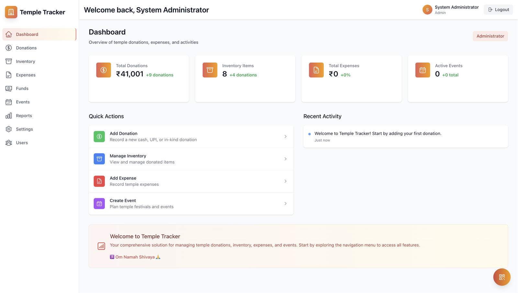Click the Inventory Items box icon
The width and height of the screenshot is (518, 293).
pyautogui.click(x=210, y=70)
